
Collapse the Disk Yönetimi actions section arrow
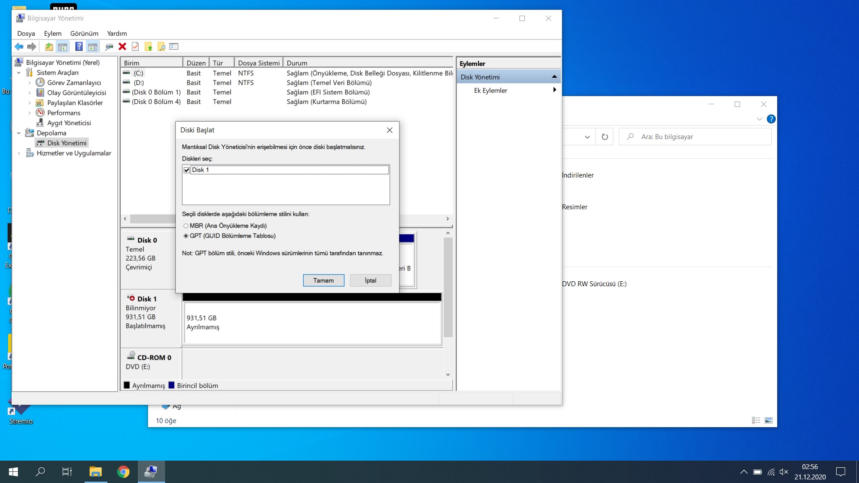click(x=554, y=77)
